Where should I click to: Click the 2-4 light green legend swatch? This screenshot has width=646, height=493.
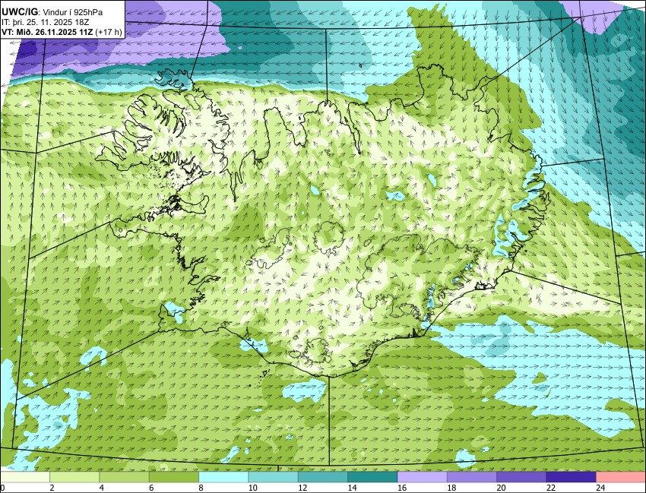point(74,477)
